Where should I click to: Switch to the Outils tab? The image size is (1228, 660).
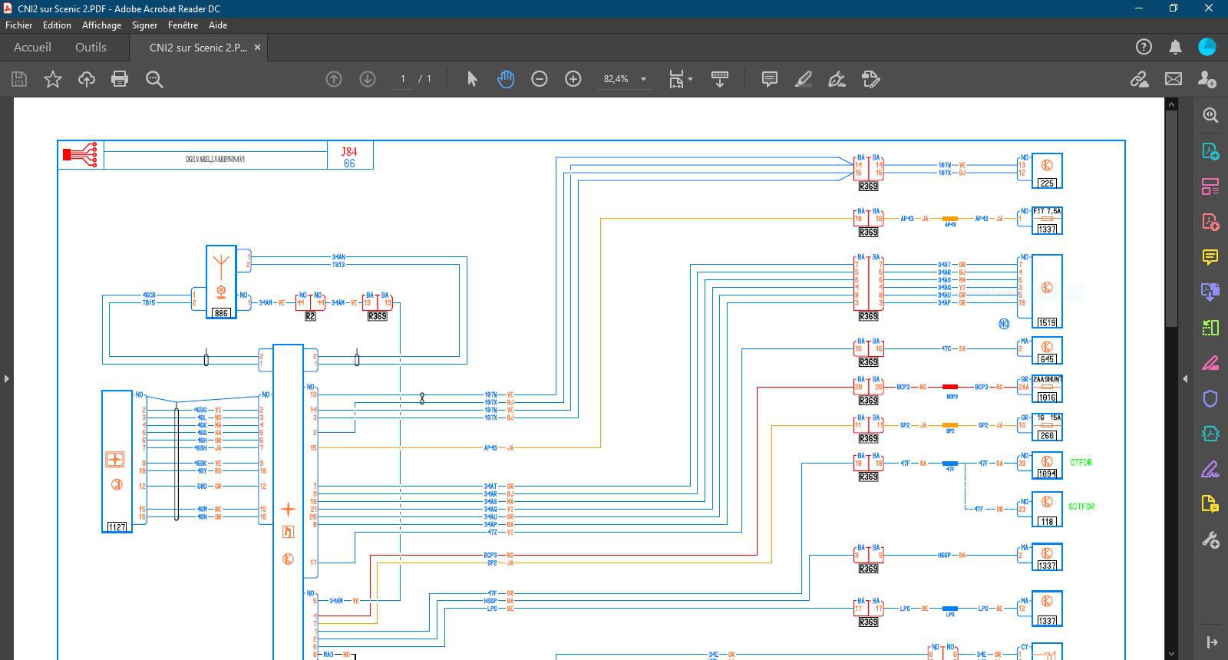coord(91,48)
